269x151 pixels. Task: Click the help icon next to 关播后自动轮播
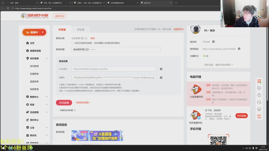[75, 110]
